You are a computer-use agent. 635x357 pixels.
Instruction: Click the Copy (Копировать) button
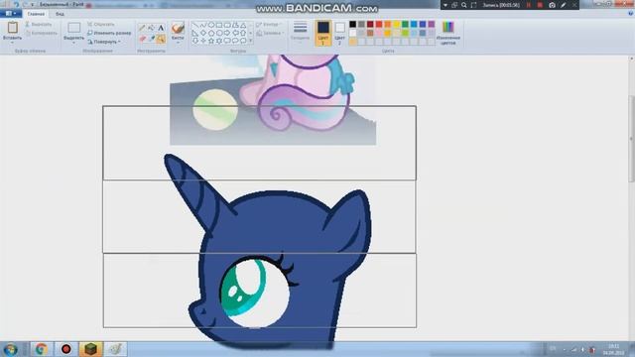(x=42, y=33)
